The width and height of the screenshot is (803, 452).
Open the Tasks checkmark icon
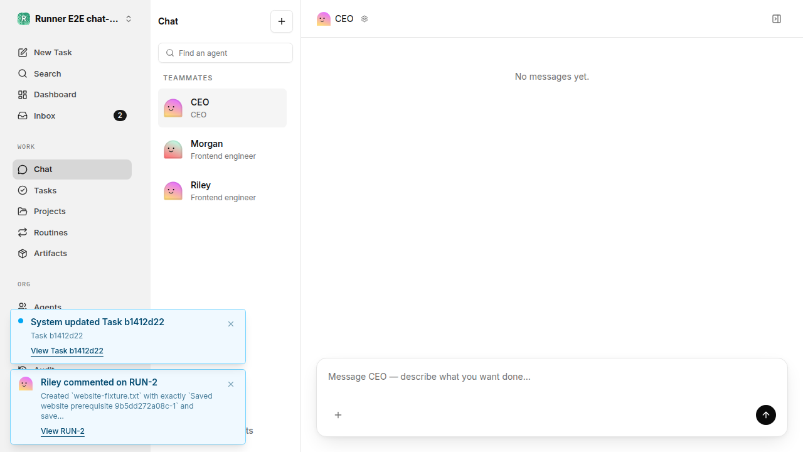click(23, 190)
